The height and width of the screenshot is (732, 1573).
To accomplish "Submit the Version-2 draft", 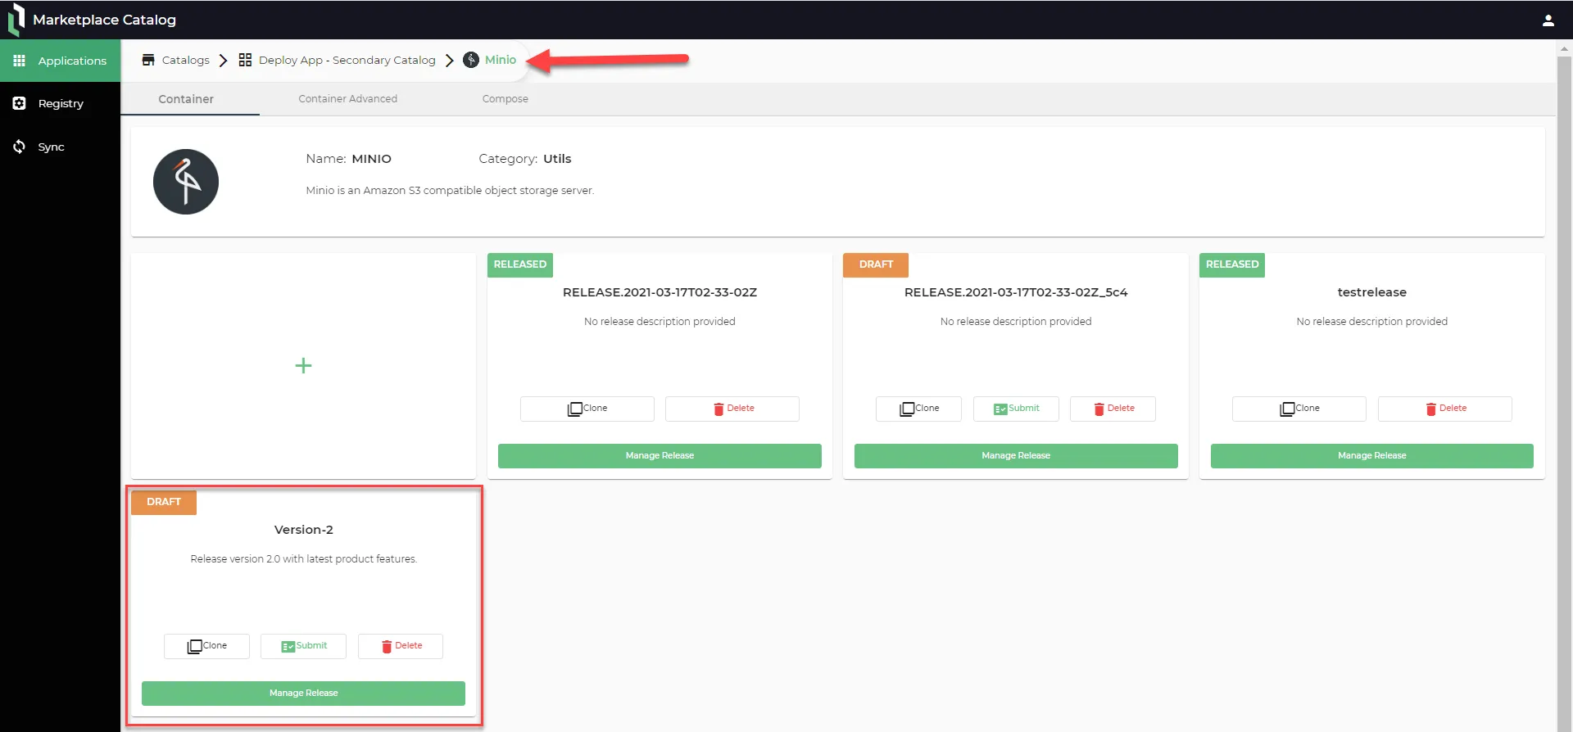I will pos(303,646).
